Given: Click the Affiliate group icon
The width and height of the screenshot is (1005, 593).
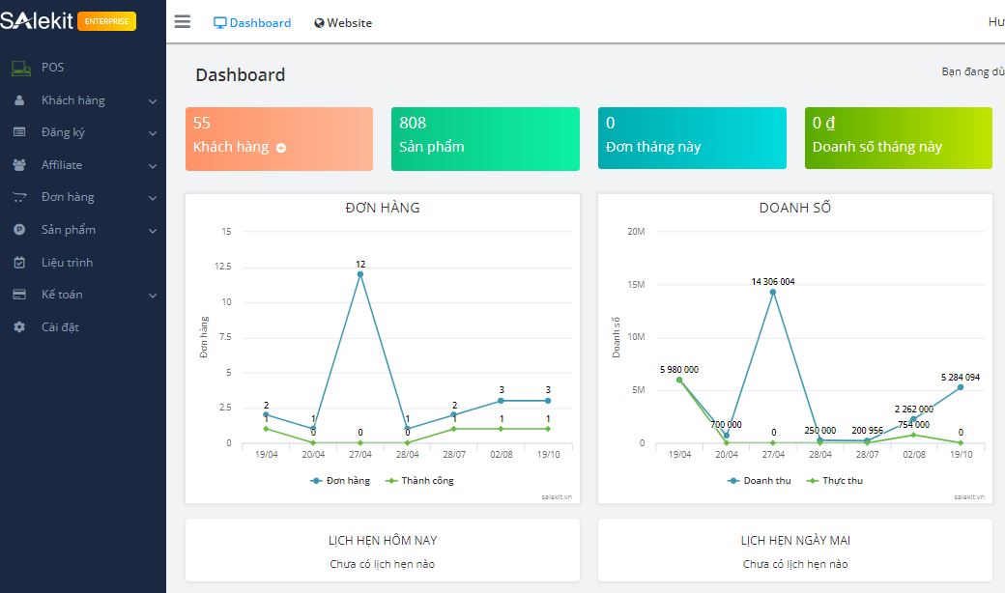Looking at the screenshot, I should click(x=19, y=165).
